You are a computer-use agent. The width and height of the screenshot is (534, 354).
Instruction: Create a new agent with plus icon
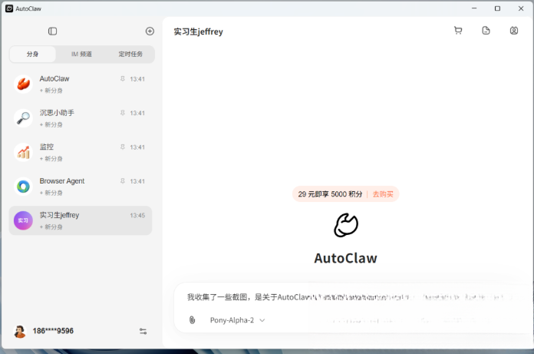click(150, 31)
